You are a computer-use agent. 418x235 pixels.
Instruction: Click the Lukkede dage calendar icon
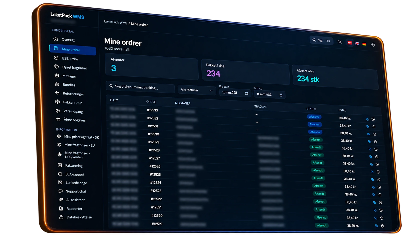60,182
